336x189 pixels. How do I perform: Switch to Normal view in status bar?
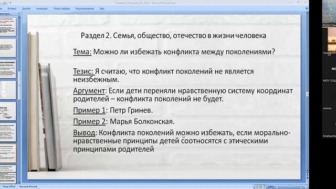pyautogui.click(x=257, y=187)
